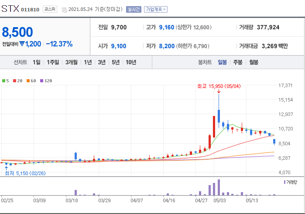This screenshot has height=214, width=305.
Task: Click the orange 60-day moving average swatch
Action: (x=28, y=81)
